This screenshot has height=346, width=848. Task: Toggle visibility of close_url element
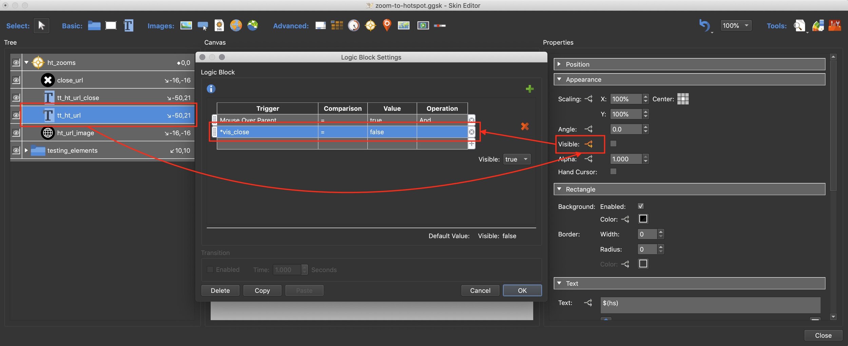(16, 80)
